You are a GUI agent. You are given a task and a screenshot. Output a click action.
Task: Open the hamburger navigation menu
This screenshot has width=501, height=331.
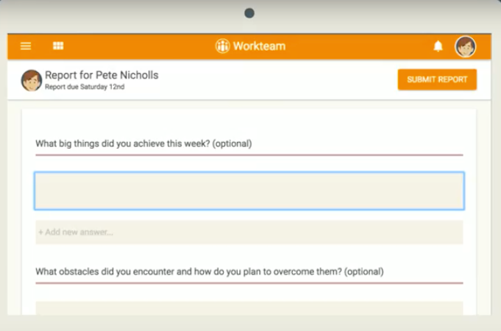(x=26, y=46)
